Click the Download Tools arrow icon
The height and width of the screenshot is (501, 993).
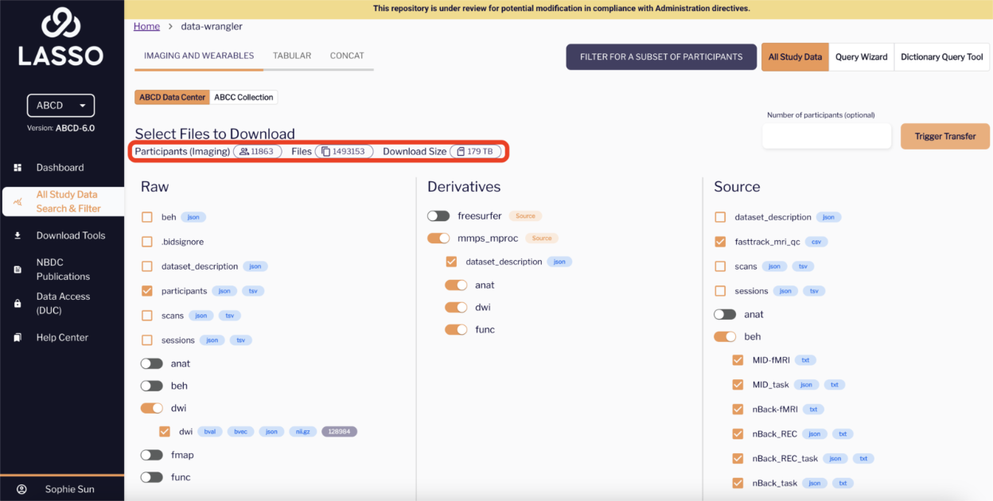coord(18,235)
